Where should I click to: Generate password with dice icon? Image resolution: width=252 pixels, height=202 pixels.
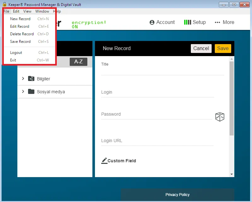click(x=220, y=117)
